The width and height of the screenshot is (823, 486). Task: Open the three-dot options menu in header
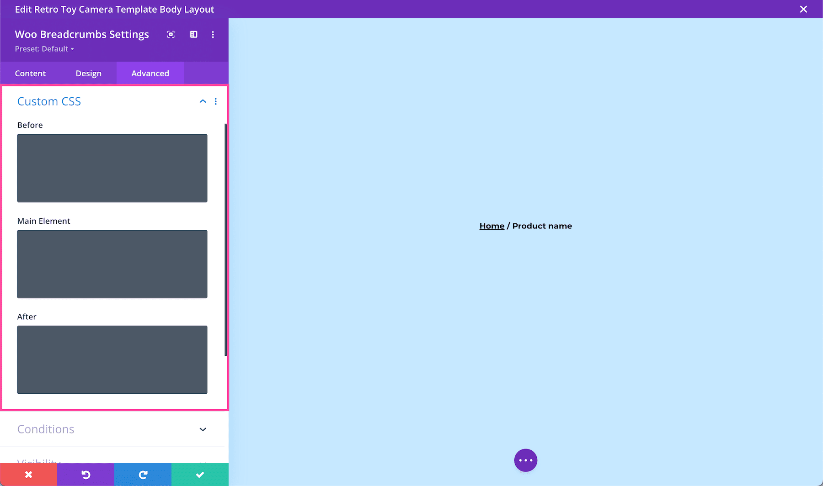point(213,34)
